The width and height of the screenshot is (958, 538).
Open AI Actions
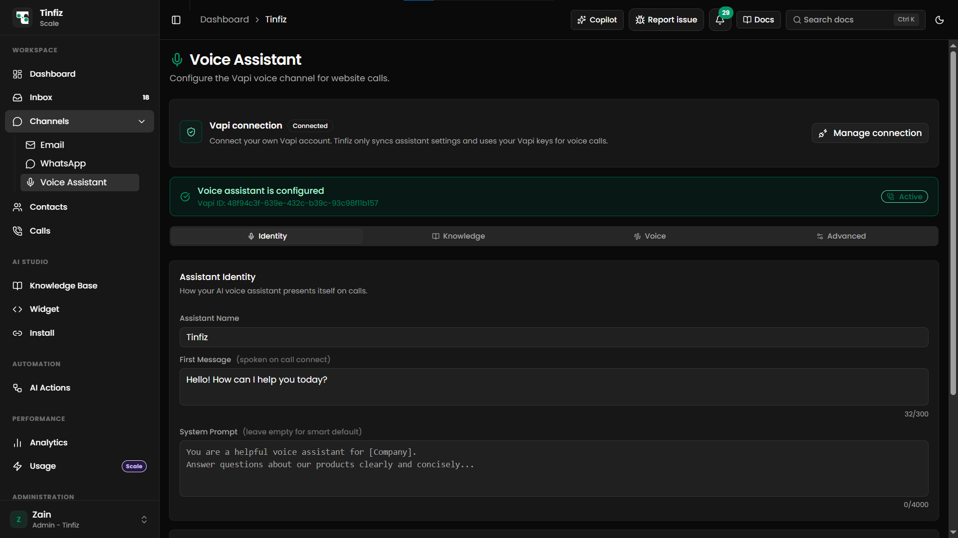click(80, 388)
